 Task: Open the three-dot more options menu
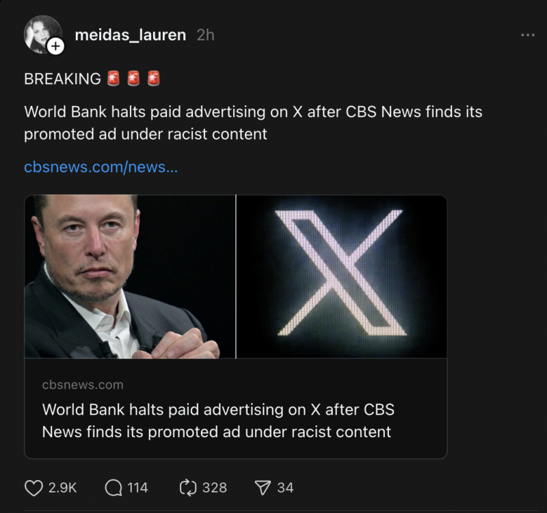[x=528, y=36]
